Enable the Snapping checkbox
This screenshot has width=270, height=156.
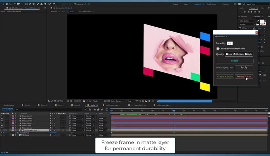(x=75, y=4)
